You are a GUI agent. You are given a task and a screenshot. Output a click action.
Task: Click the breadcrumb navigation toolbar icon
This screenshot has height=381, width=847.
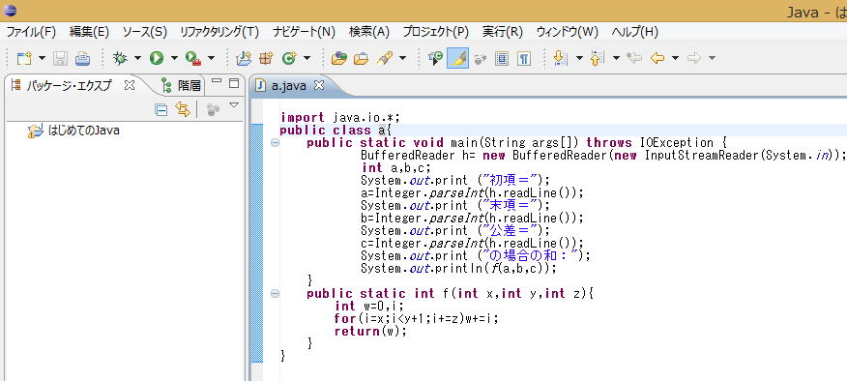[435, 58]
